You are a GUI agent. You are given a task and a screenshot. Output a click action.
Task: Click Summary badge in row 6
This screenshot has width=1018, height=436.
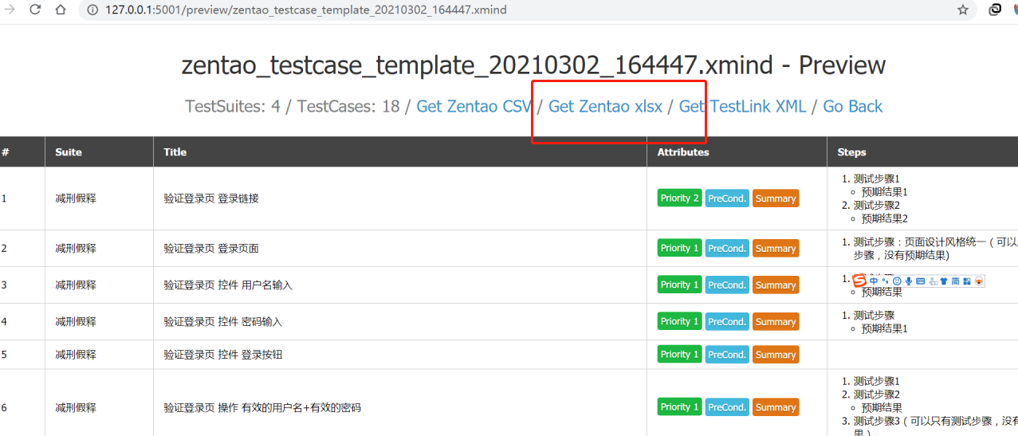(776, 407)
